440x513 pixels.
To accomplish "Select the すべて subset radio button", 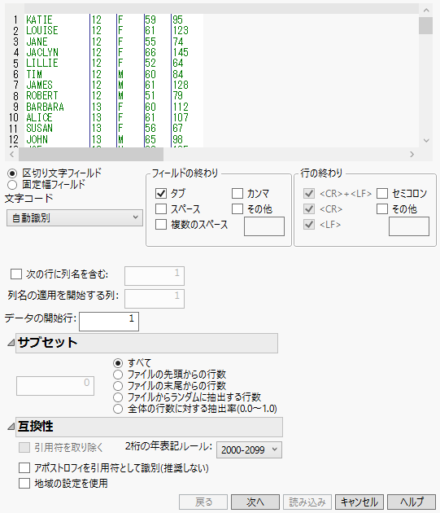I will 118,363.
